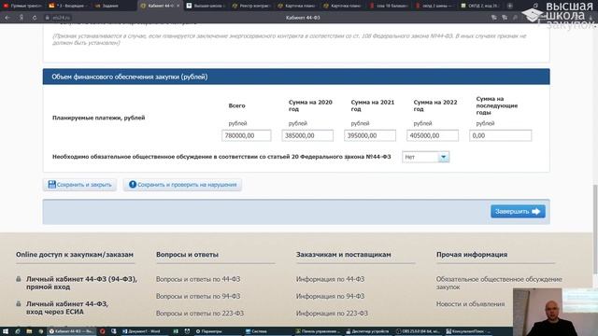Open 'Вопросы и ответы по 223-ФЗ' link
Viewport: 598px width, 336px height.
click(x=200, y=314)
